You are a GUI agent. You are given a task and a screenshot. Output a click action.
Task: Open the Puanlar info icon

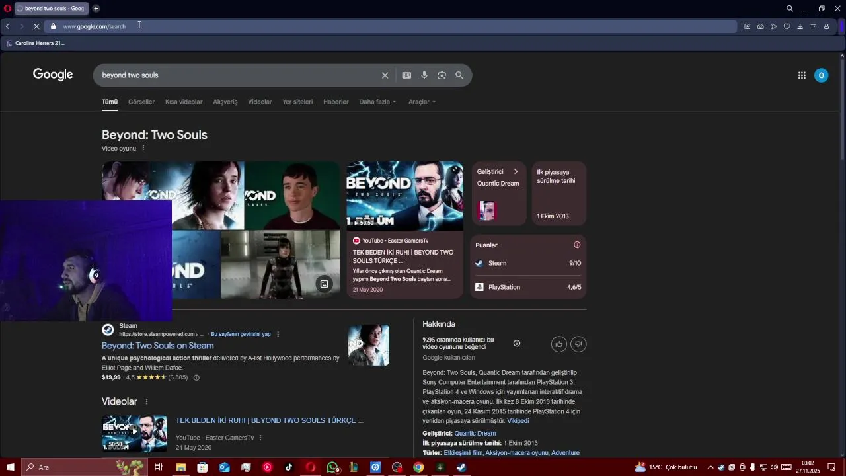click(x=577, y=245)
